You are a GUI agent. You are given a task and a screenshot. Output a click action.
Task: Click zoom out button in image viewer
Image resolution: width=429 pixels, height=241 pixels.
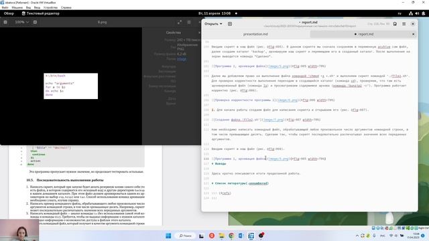5,22
